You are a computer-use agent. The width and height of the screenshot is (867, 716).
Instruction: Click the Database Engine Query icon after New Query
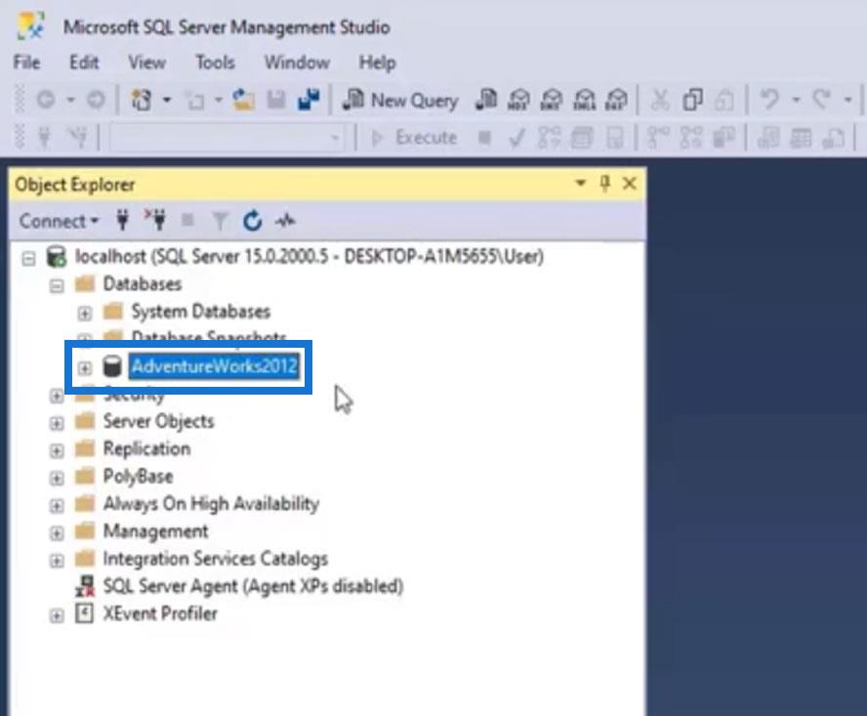tap(486, 100)
